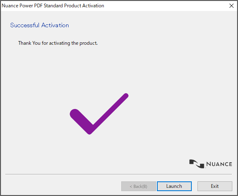
Task: Launch Power PDF Standard
Action: 174,186
